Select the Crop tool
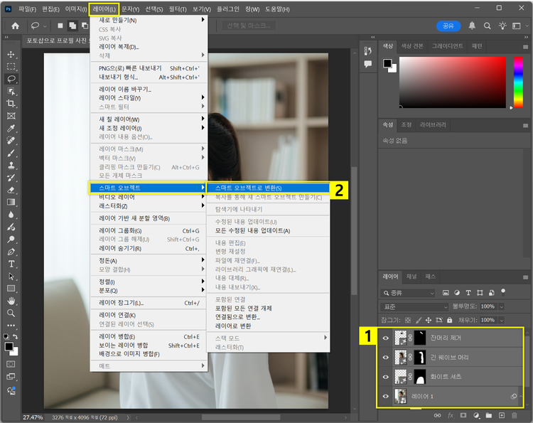 11,103
